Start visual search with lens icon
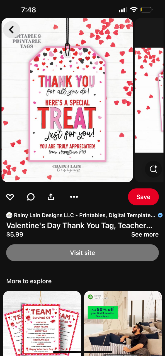The image size is (165, 356). click(x=153, y=169)
